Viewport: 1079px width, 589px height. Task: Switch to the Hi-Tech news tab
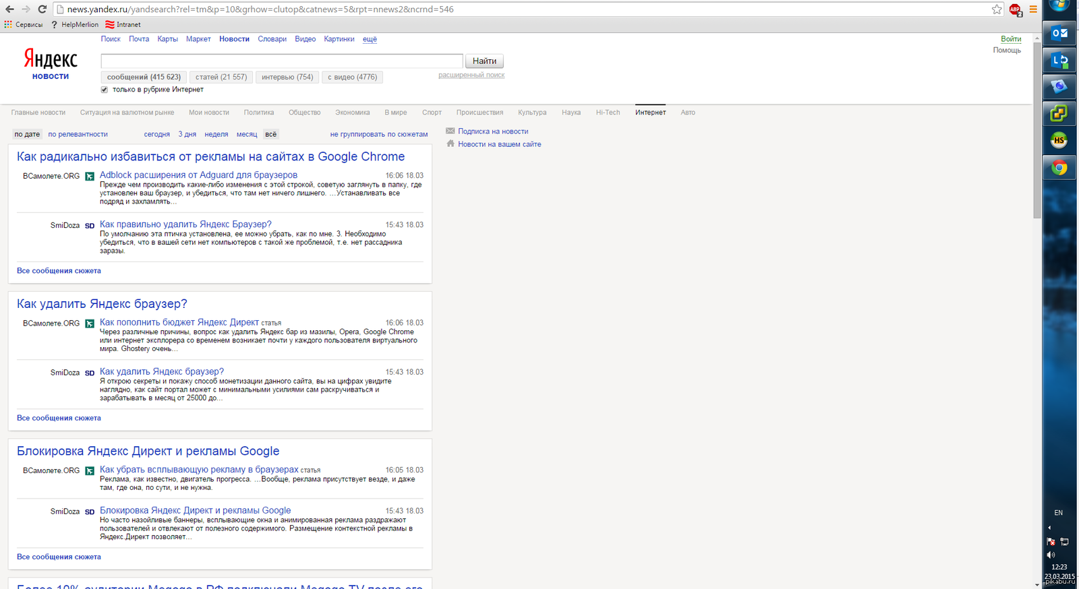(608, 113)
